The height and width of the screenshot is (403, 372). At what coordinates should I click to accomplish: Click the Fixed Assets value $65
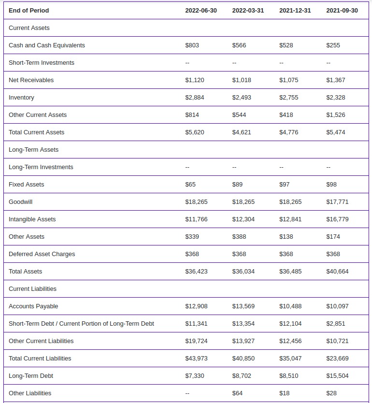point(190,185)
